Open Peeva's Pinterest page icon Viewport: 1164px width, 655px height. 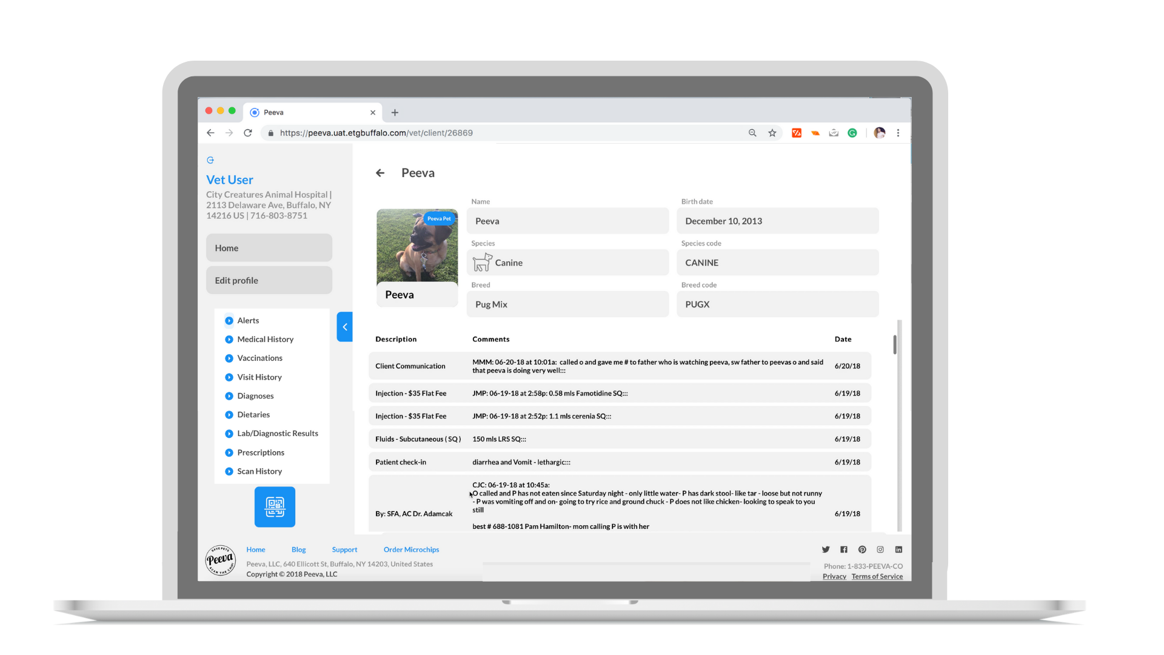[x=862, y=549]
